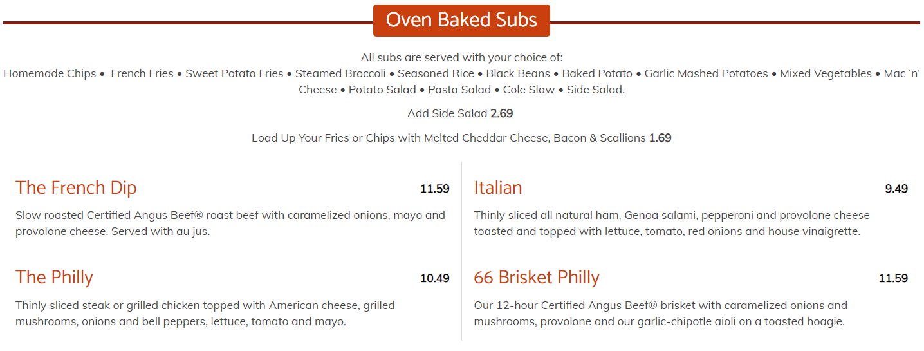Click The Philly sub heading
Screen dimensions: 924x351
click(x=54, y=278)
